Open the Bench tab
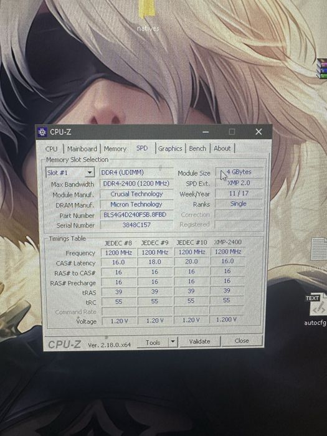Screen dimensions: 327x436 point(197,148)
